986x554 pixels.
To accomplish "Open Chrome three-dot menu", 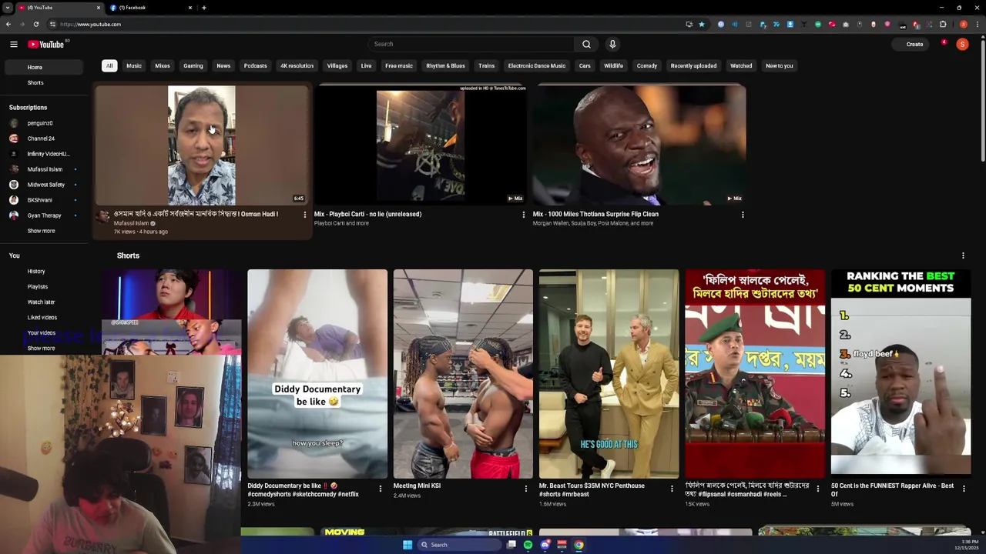I will pos(977,24).
